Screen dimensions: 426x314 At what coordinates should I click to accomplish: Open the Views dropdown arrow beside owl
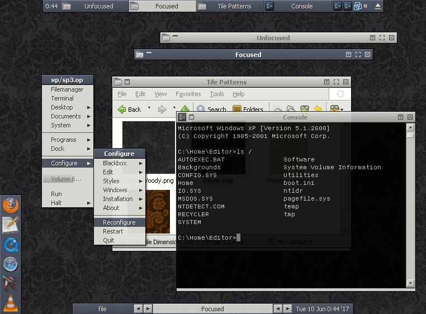coord(342,109)
